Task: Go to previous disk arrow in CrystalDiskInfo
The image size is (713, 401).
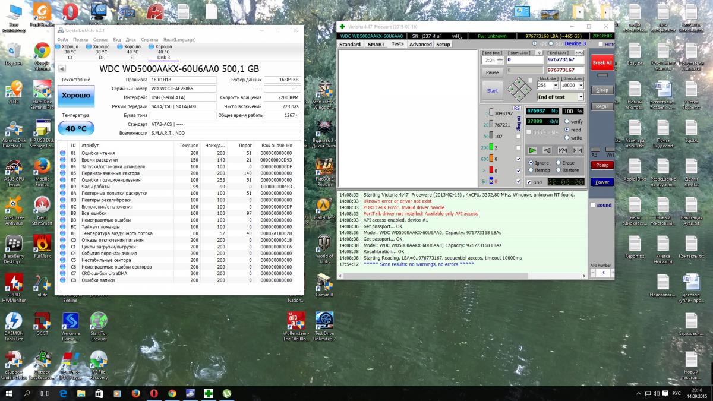Action: (x=62, y=68)
